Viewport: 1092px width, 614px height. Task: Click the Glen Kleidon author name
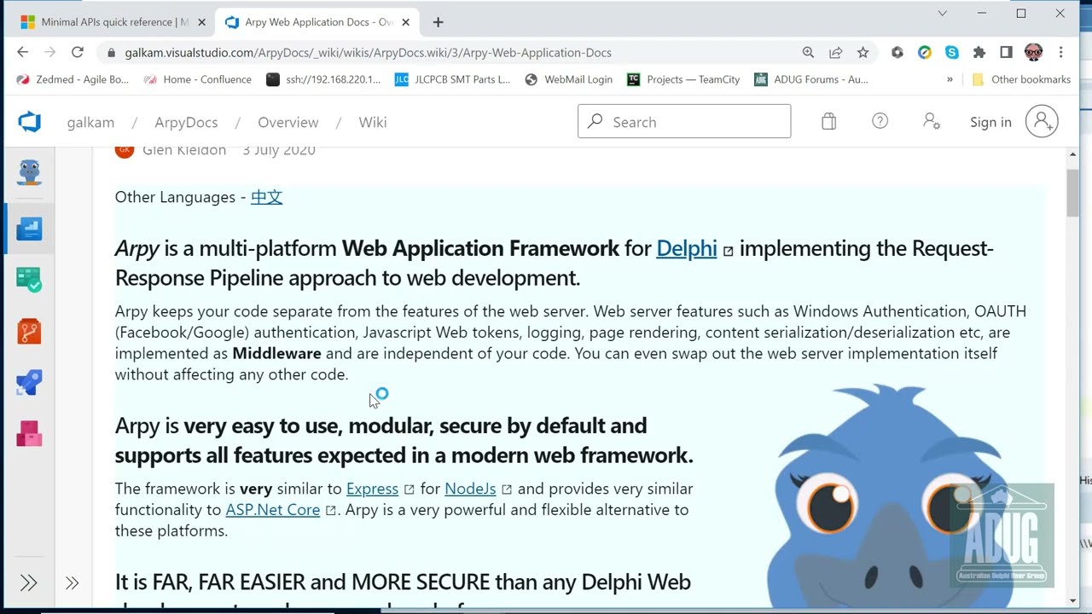pyautogui.click(x=184, y=150)
